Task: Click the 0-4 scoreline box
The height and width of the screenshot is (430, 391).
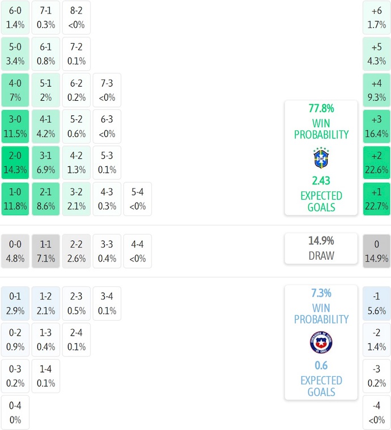Action: click(x=15, y=412)
